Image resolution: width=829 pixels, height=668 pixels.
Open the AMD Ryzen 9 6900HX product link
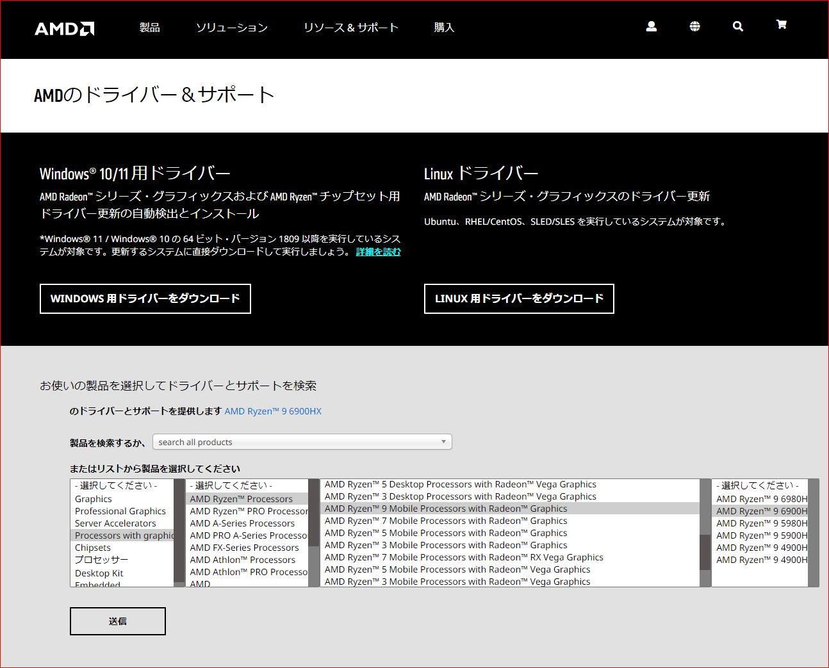272,411
